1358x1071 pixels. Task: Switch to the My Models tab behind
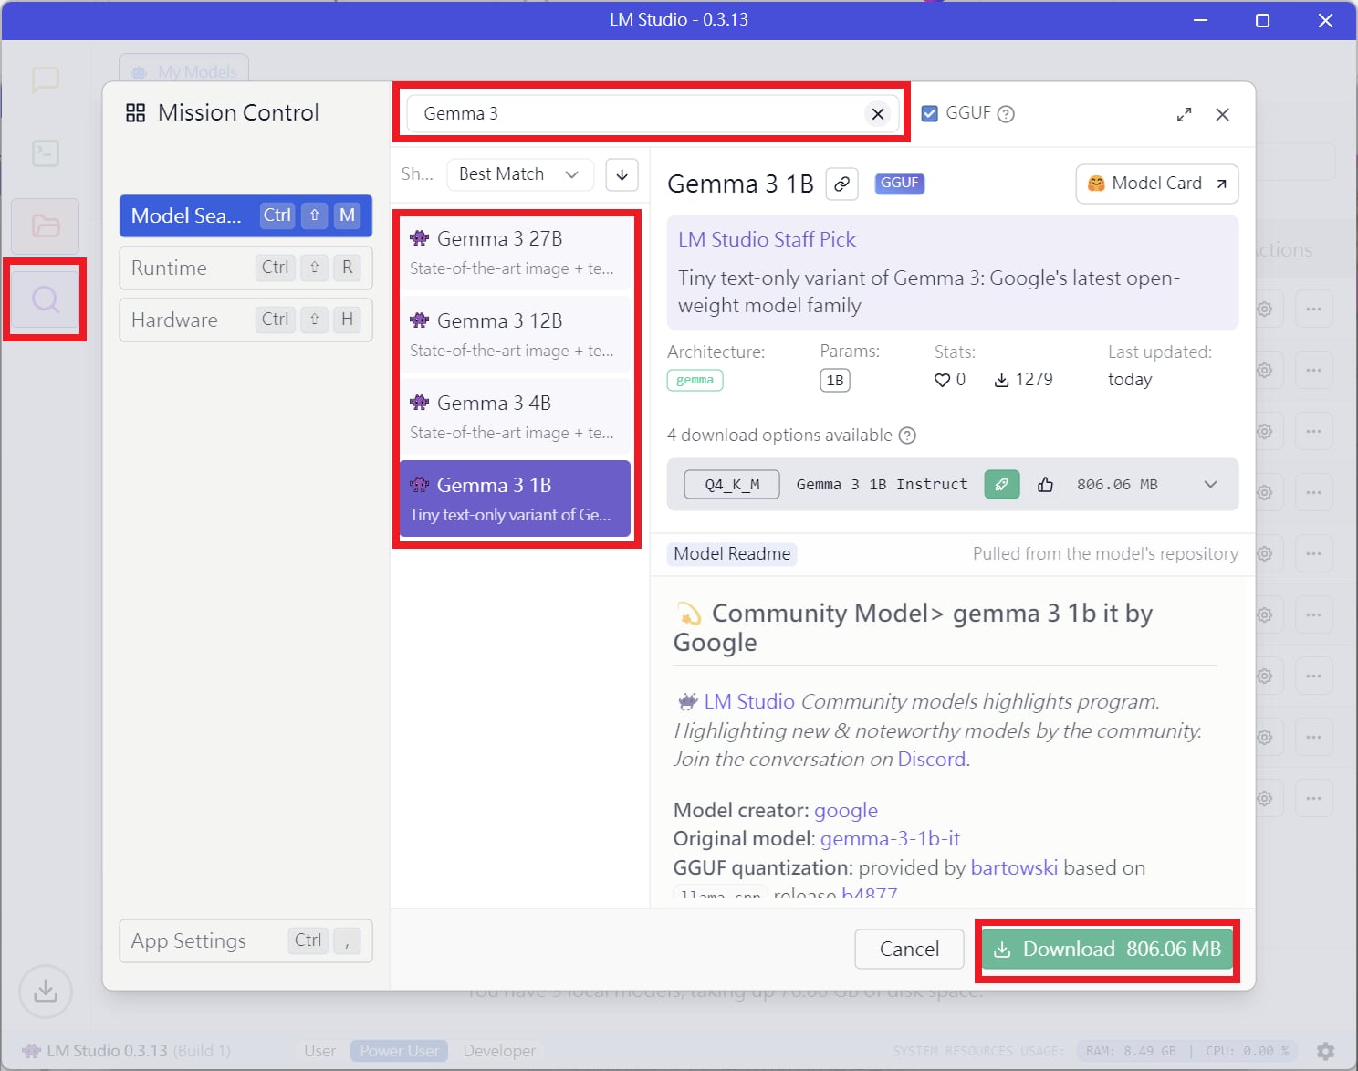[x=183, y=71]
